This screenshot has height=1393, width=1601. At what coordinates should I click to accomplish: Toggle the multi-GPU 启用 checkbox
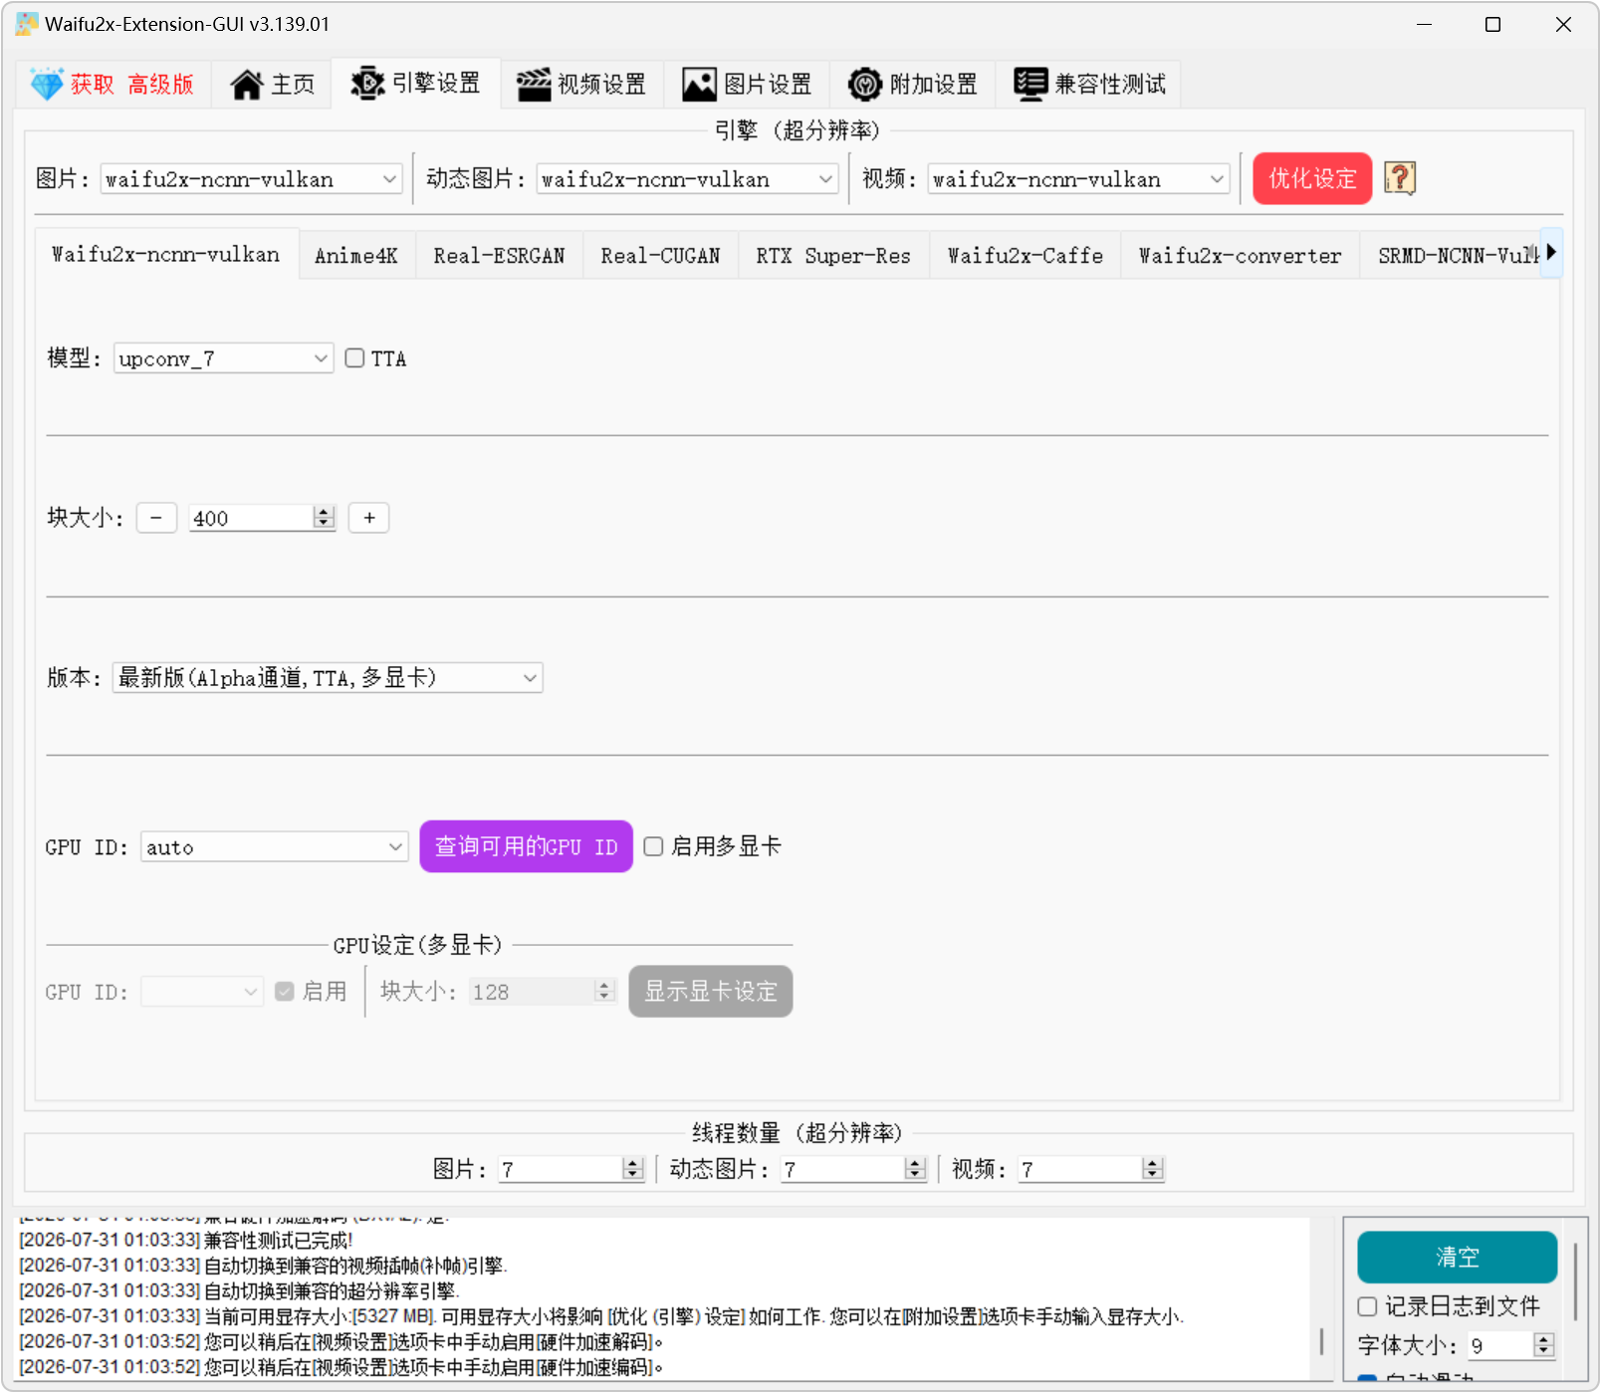(x=285, y=992)
